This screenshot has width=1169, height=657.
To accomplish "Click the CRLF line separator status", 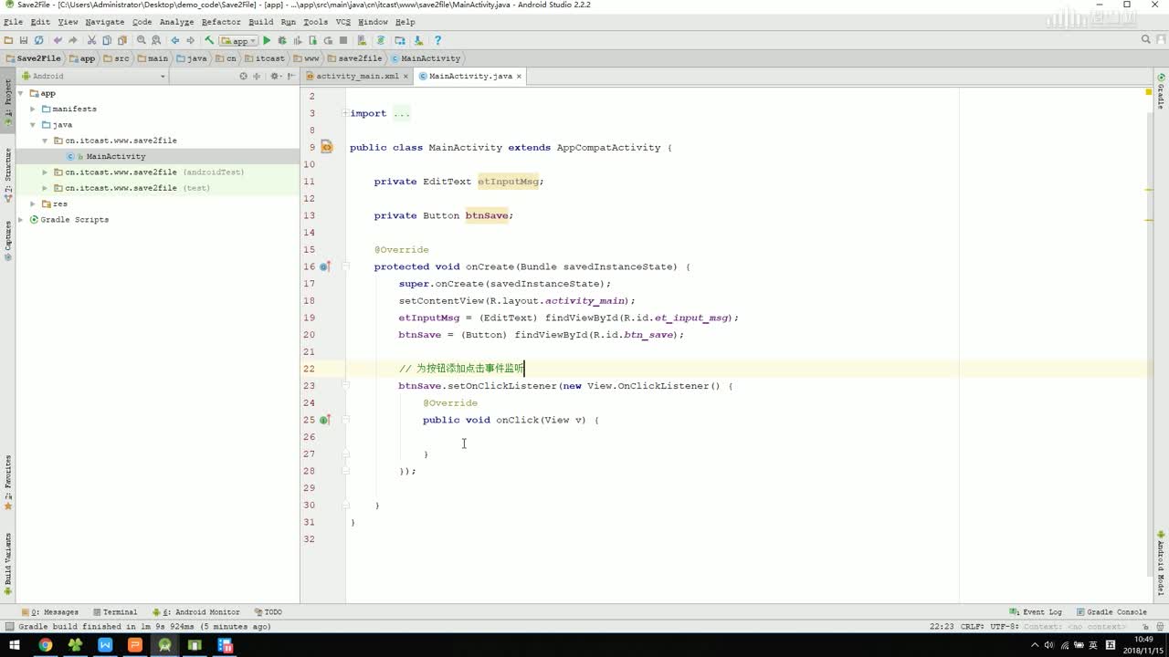I will (x=973, y=627).
